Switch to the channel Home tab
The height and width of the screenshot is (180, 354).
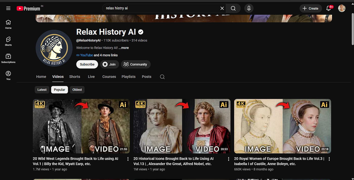click(41, 77)
